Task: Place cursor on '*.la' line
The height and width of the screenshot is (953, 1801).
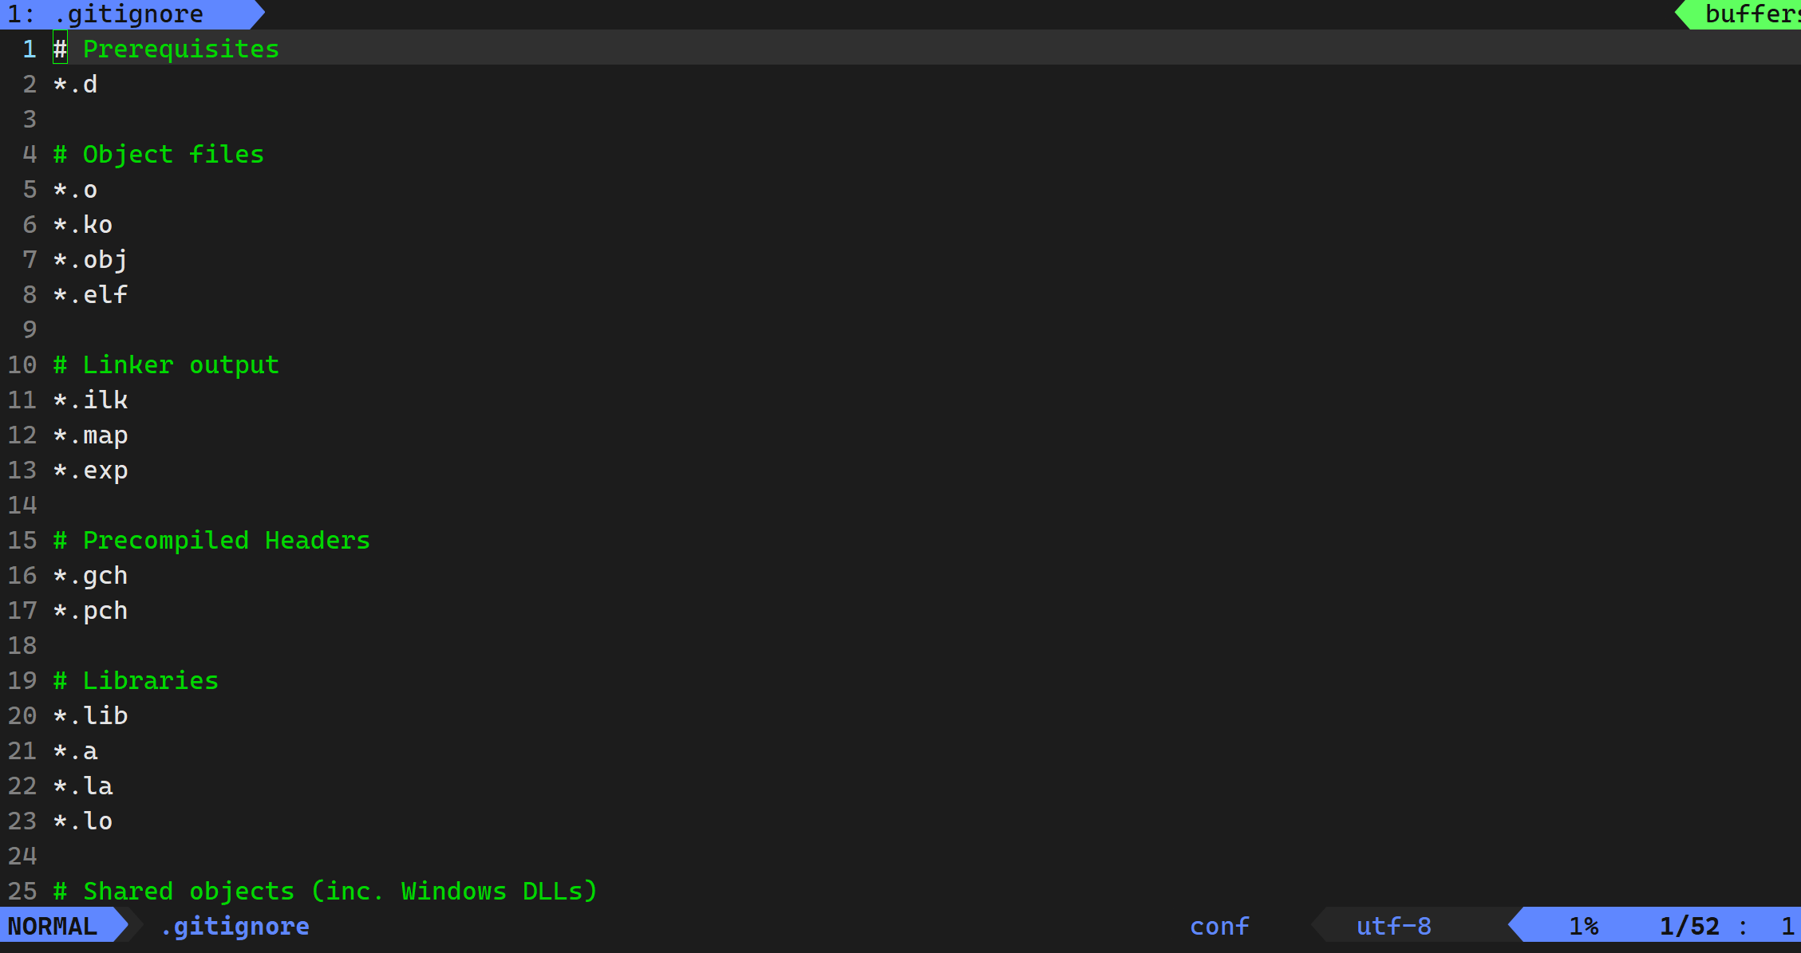Action: pyautogui.click(x=83, y=786)
